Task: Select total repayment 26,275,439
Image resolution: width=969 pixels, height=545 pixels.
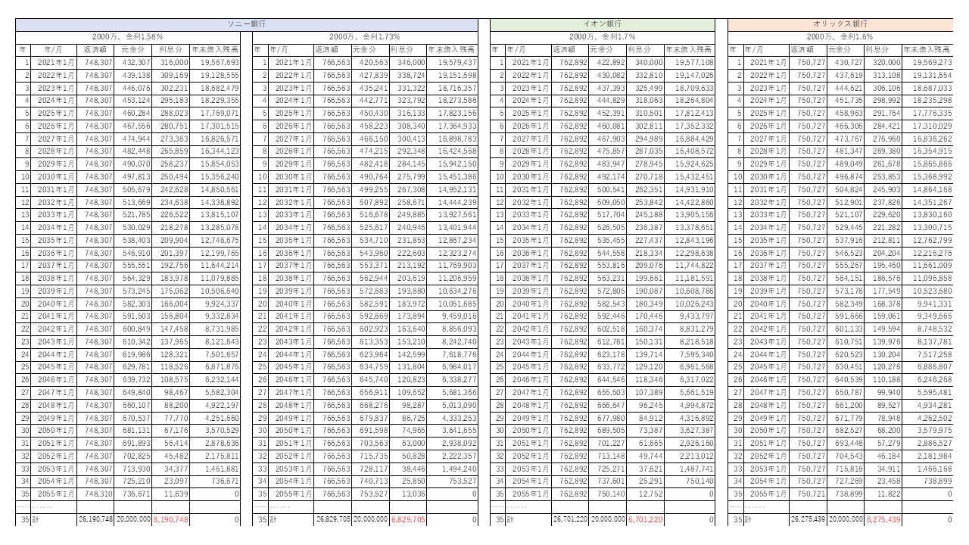Action: pos(808,520)
